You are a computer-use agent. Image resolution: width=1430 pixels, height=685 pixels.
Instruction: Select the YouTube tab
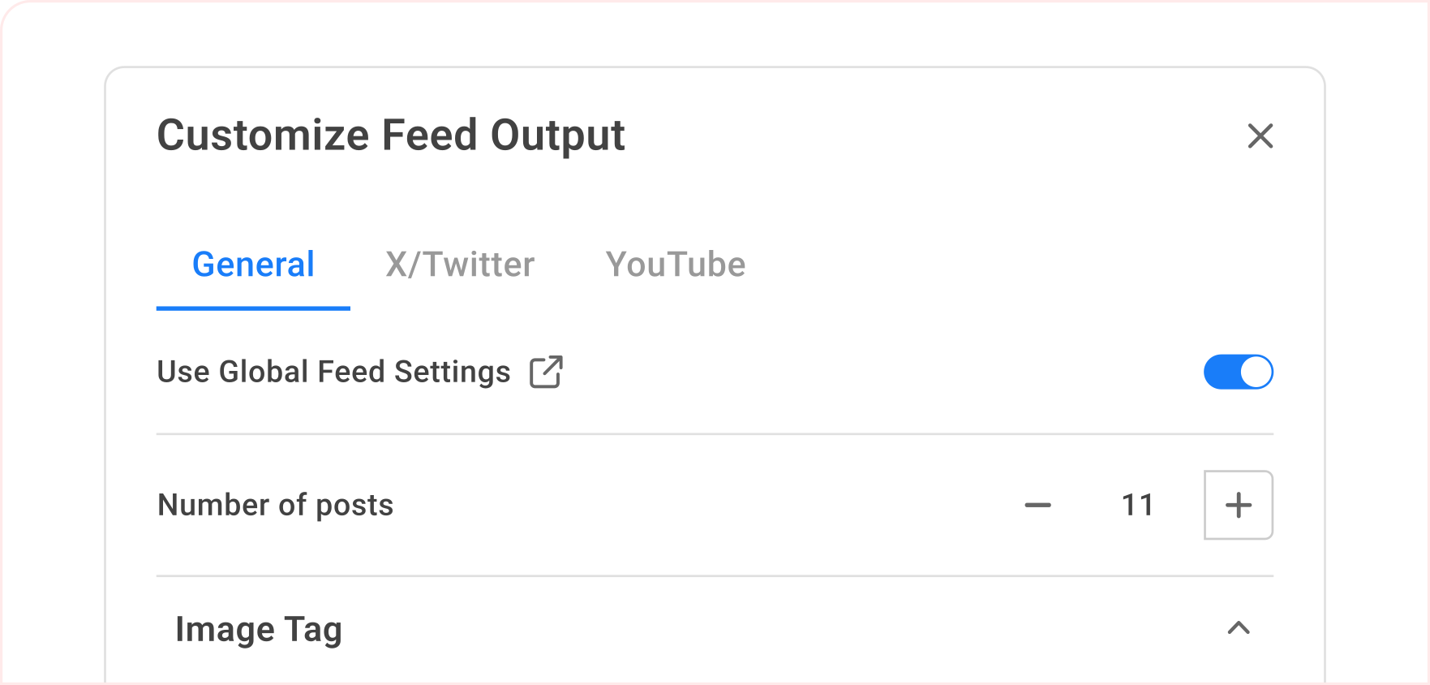click(x=675, y=265)
